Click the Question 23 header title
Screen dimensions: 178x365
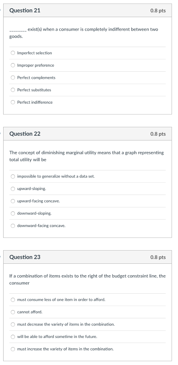pos(25,257)
